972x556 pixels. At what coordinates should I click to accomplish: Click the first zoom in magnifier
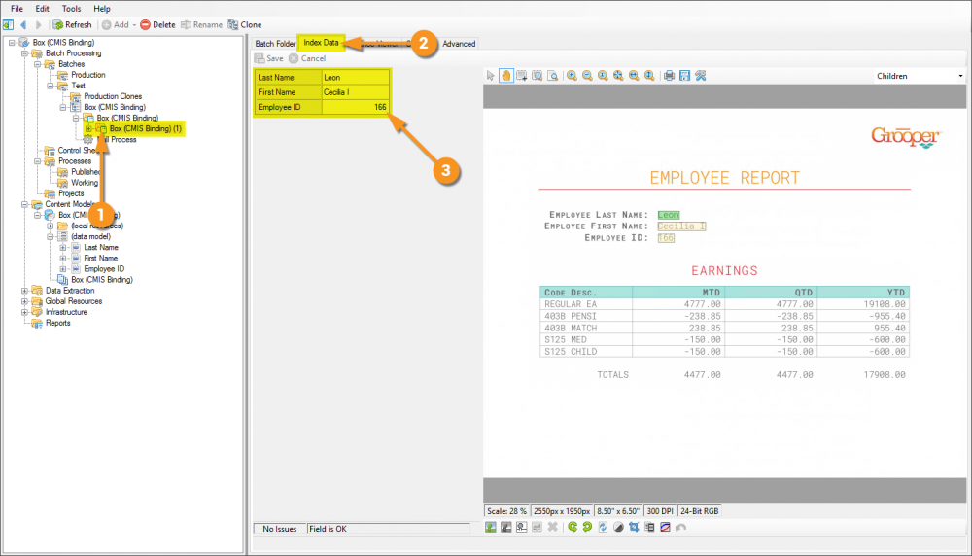coord(572,76)
